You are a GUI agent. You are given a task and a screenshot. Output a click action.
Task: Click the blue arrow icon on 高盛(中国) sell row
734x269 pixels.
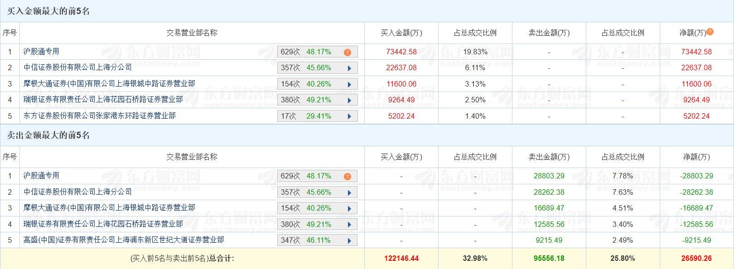(349, 240)
